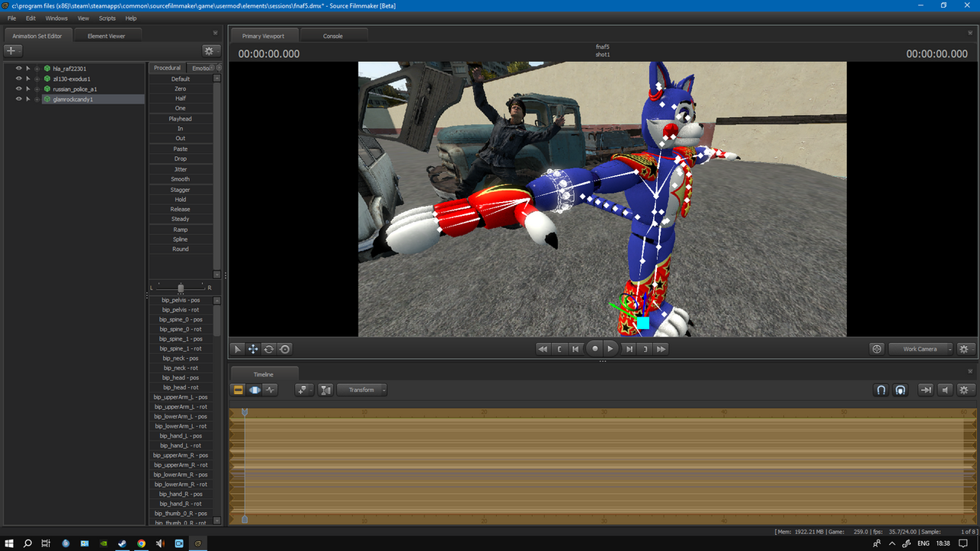The image size is (980, 551).
Task: Switch to the Clip Editor mode icon
Action: (x=238, y=390)
